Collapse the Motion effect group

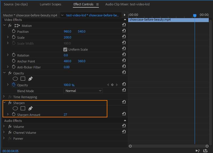click(x=4, y=25)
